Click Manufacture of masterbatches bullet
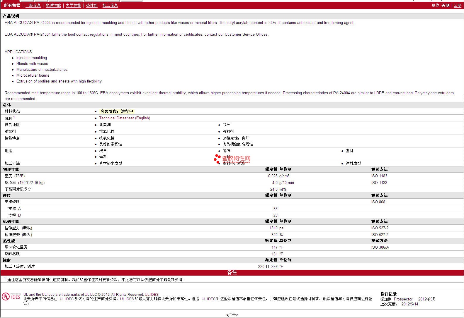 [42, 69]
